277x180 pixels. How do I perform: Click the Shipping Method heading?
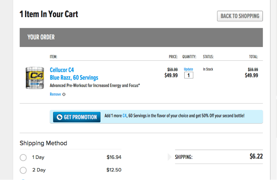(x=43, y=143)
